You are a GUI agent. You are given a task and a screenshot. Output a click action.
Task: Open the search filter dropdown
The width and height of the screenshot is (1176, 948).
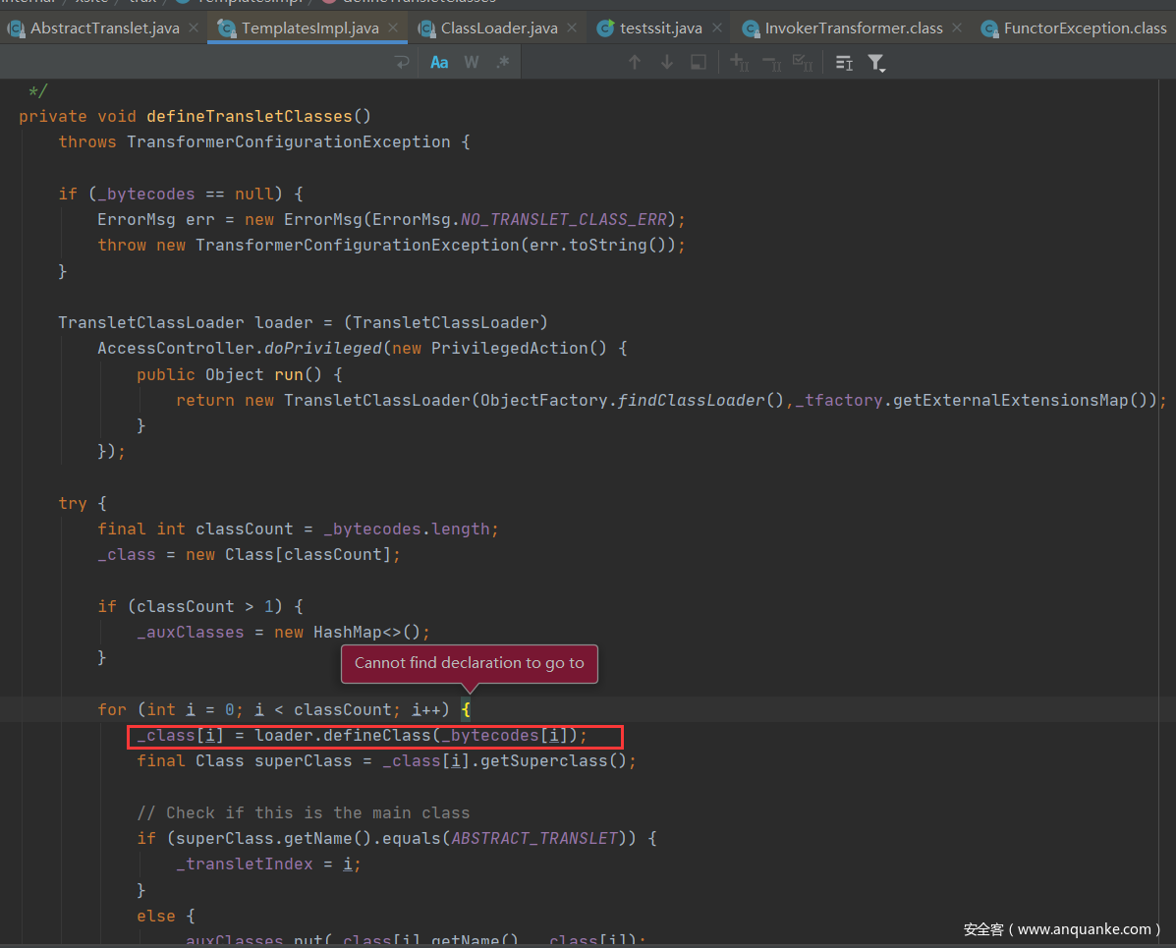coord(876,63)
